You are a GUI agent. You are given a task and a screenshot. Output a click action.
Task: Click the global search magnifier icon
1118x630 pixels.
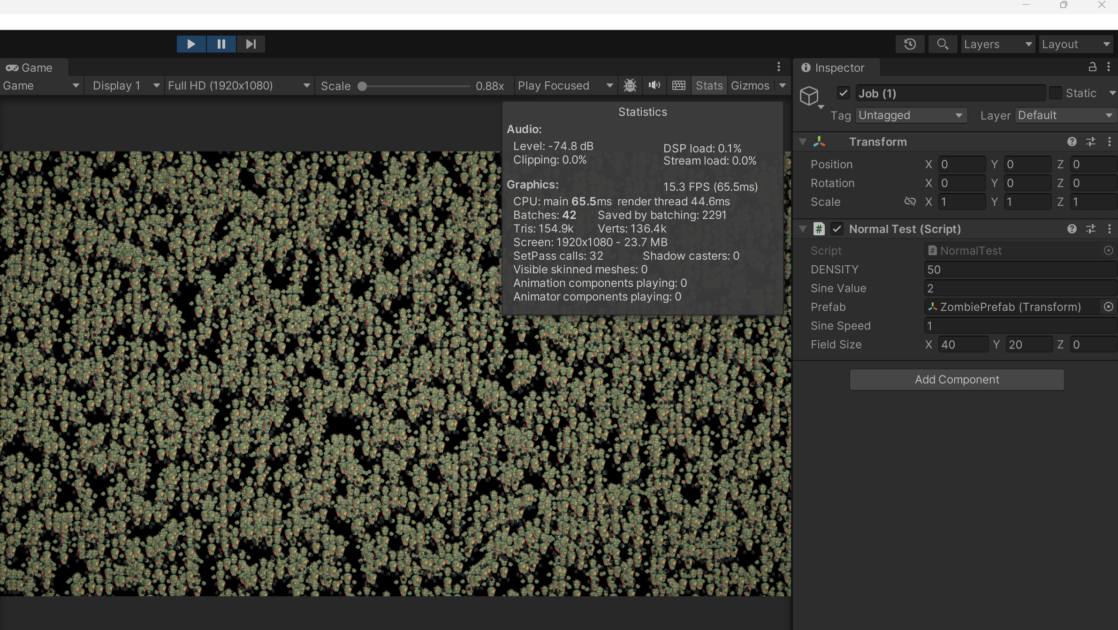pos(942,44)
